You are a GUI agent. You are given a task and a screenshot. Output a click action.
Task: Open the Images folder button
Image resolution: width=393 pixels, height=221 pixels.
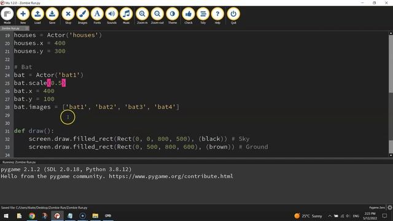pyautogui.click(x=82, y=16)
